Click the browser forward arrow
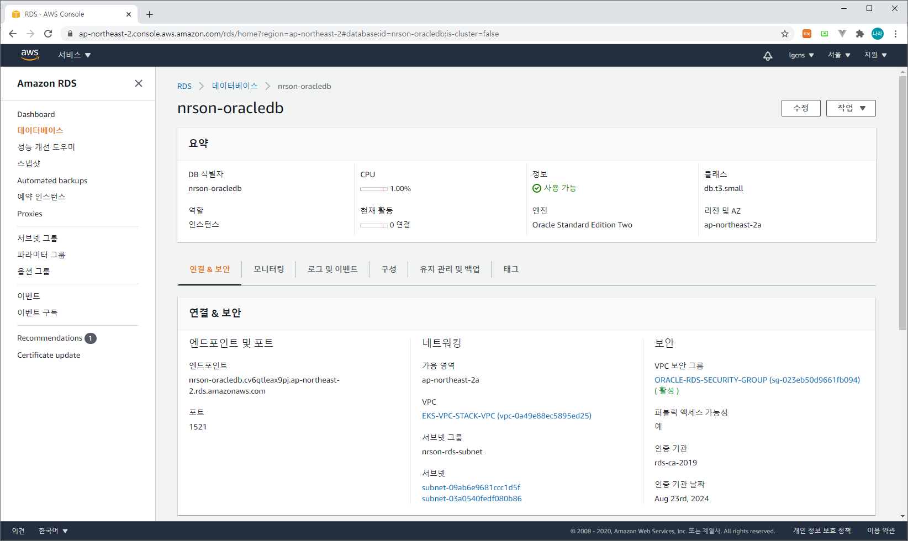 coord(30,34)
